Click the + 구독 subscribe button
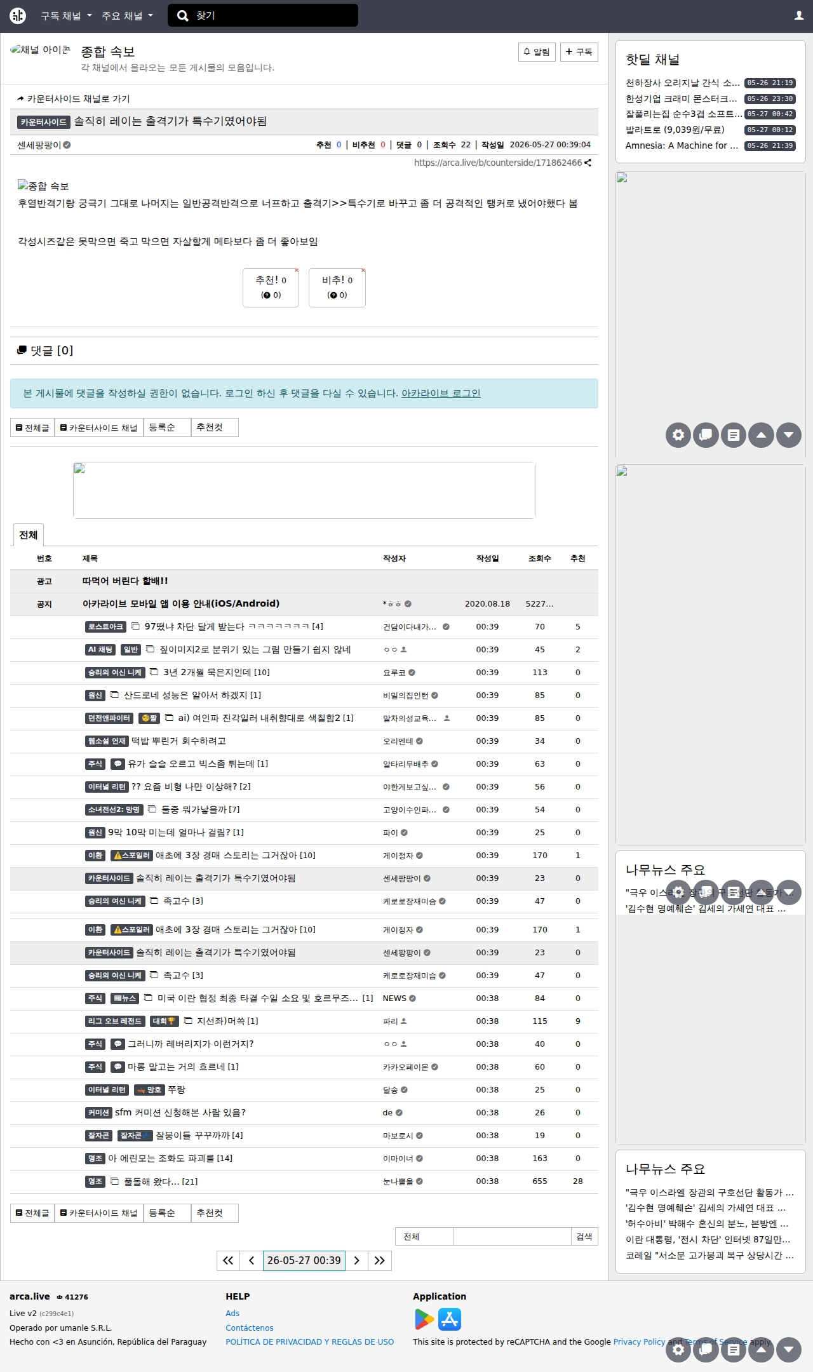Viewport: 813px width, 1372px height. [579, 52]
